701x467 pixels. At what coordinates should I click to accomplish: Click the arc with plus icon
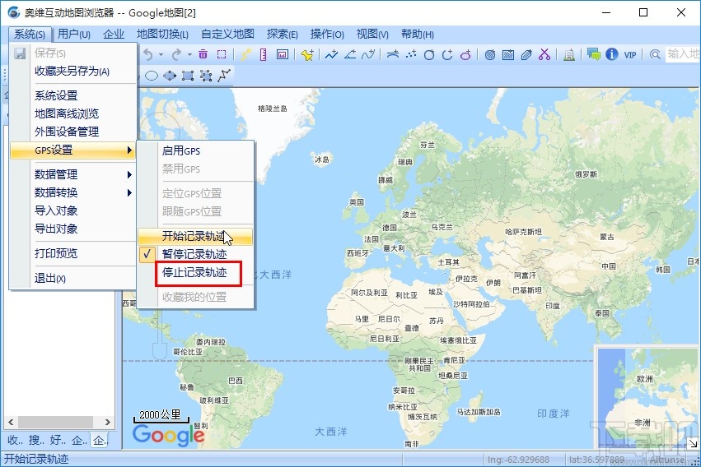393,54
